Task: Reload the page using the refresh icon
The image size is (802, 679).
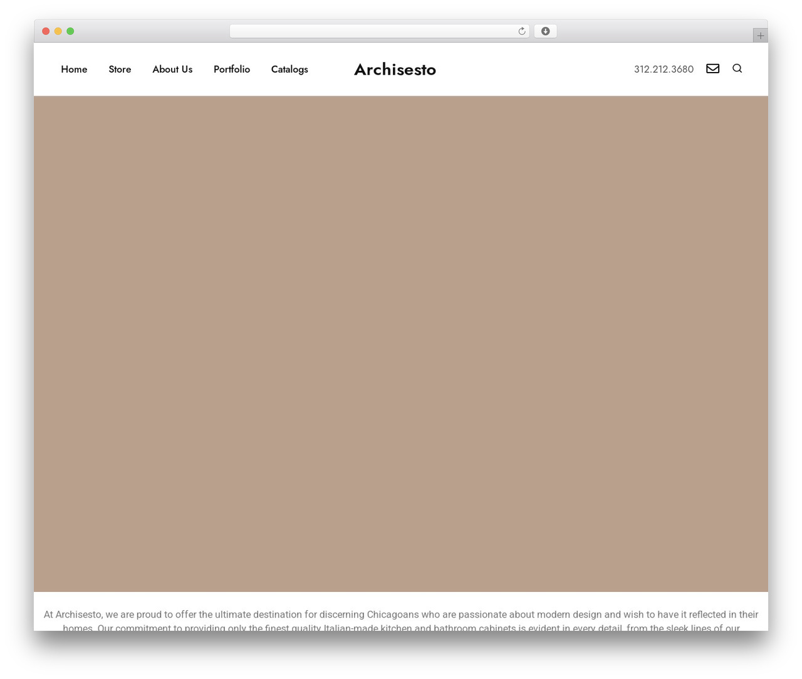Action: [x=521, y=31]
